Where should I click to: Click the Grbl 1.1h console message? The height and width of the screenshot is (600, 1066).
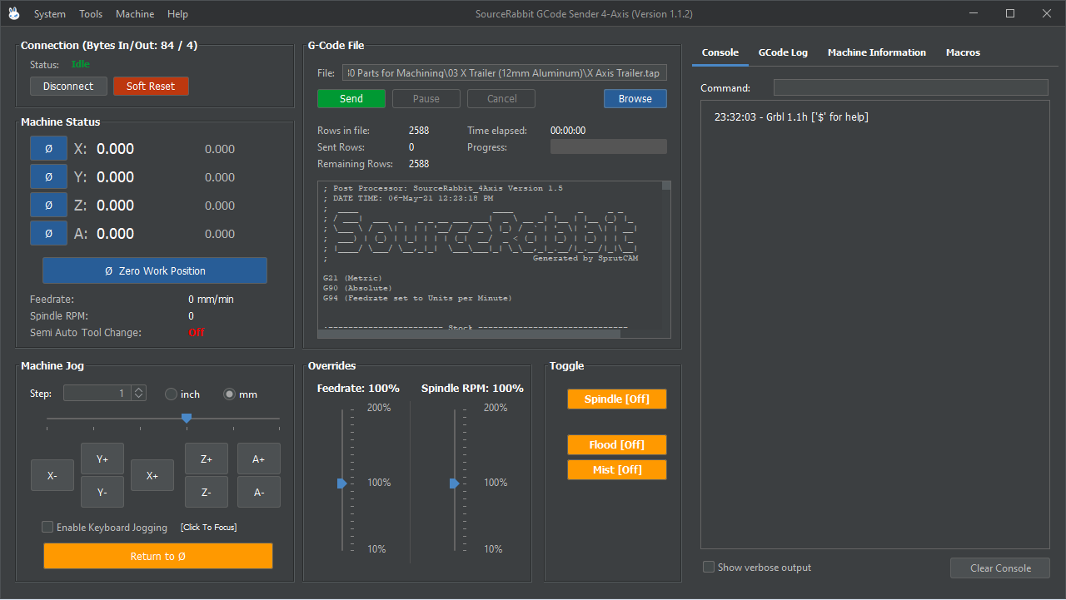[x=791, y=117]
